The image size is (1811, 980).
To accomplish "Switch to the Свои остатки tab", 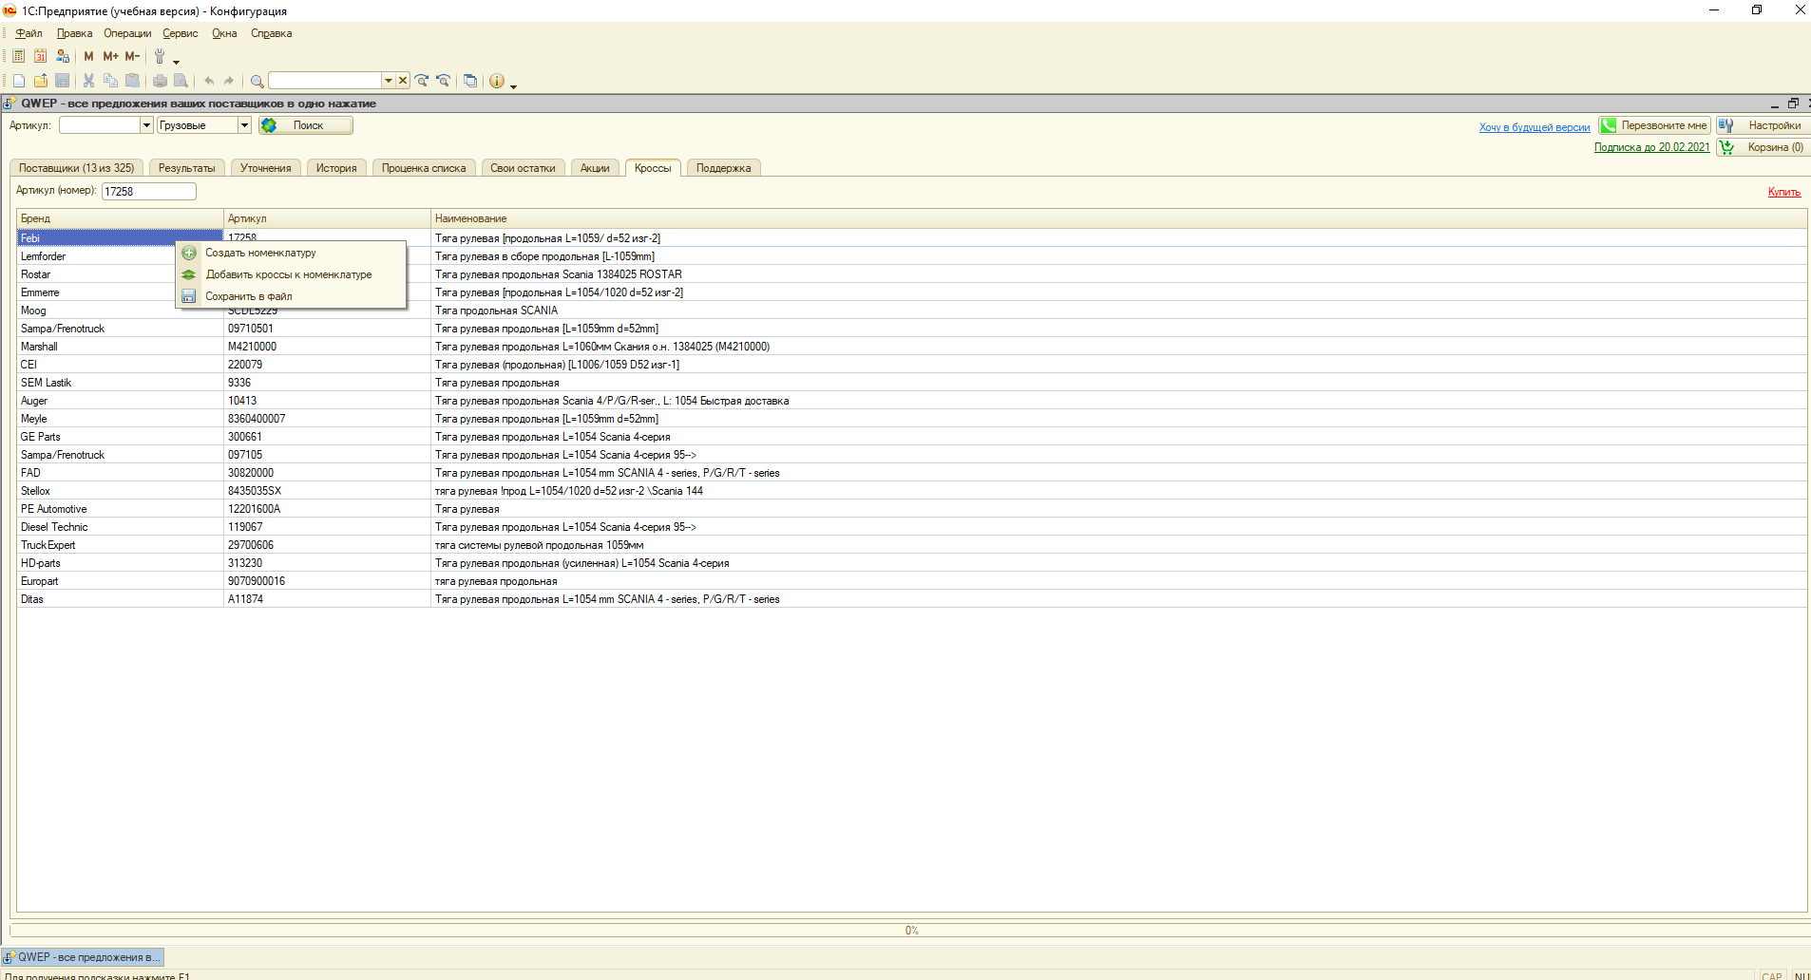I will click(523, 168).
